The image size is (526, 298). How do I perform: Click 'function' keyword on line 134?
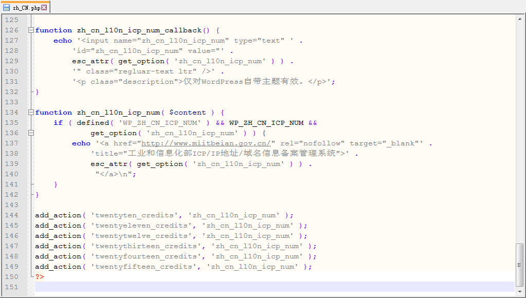pyautogui.click(x=53, y=113)
